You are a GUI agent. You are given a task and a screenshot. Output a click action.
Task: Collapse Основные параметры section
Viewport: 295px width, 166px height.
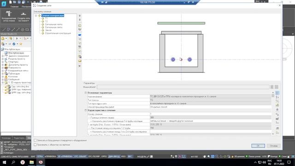(x=86, y=93)
